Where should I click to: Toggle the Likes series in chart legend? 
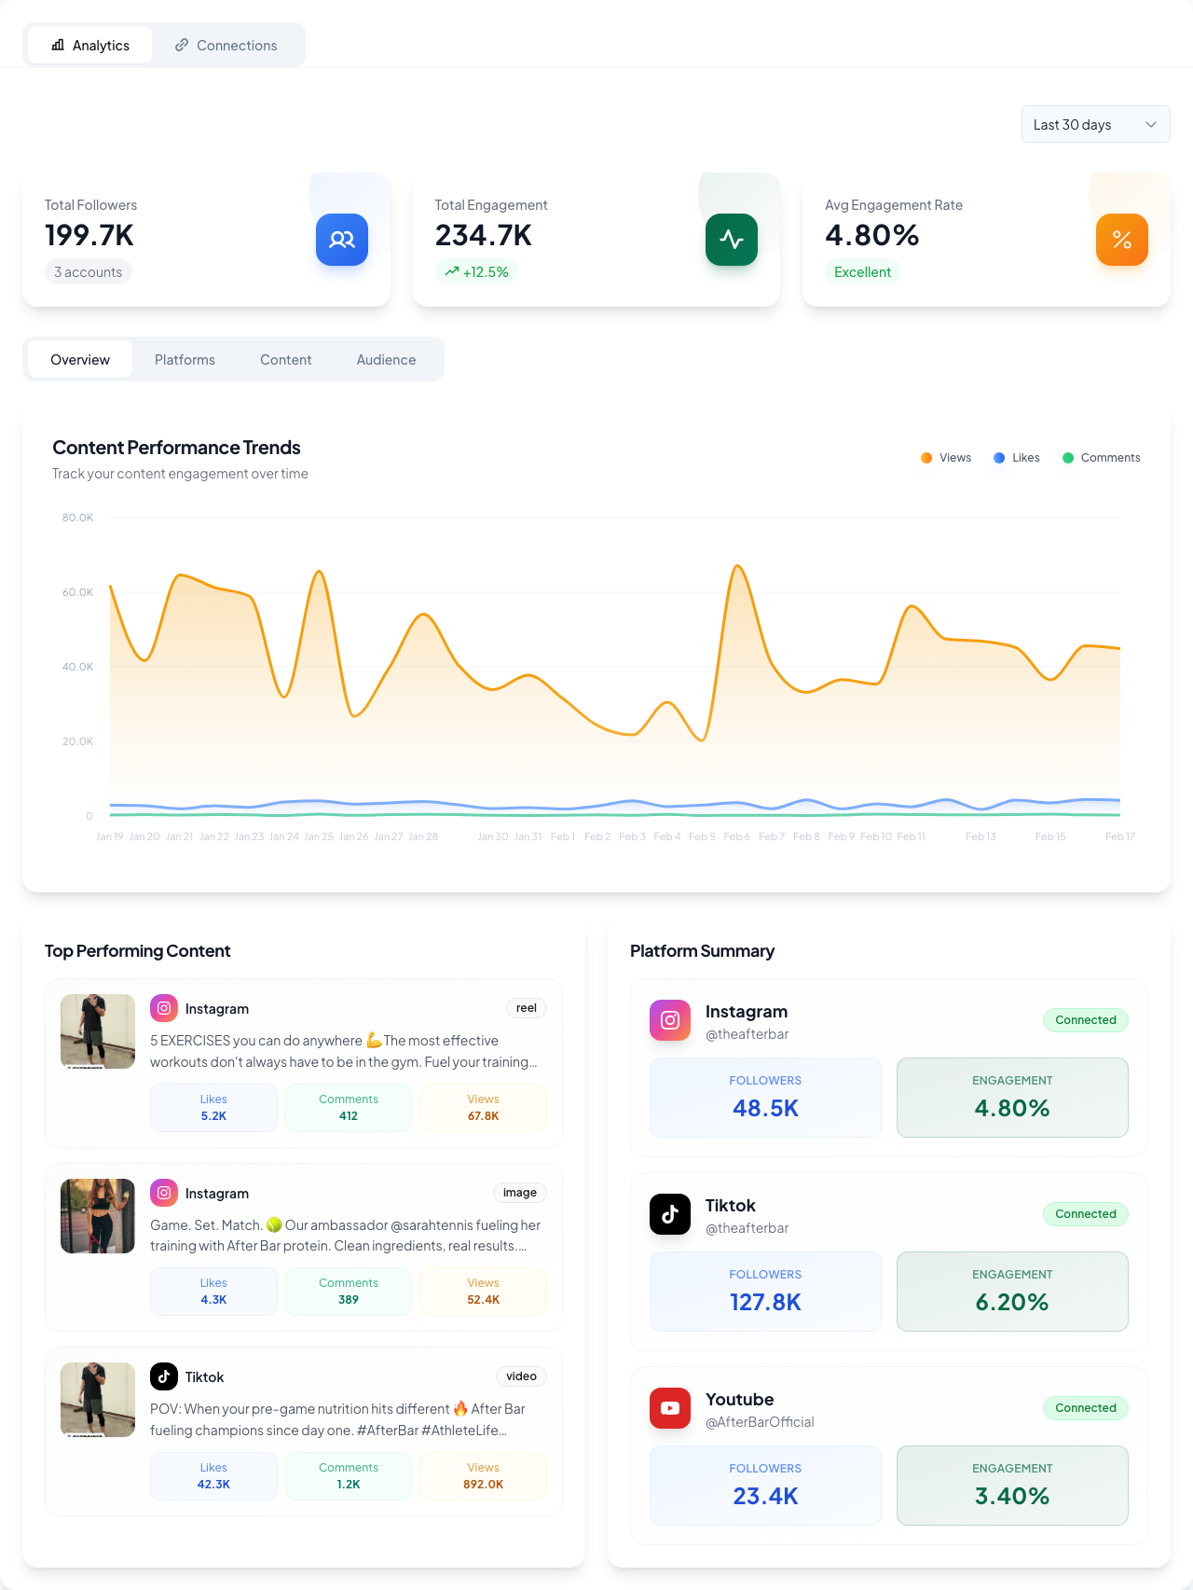click(x=1017, y=458)
